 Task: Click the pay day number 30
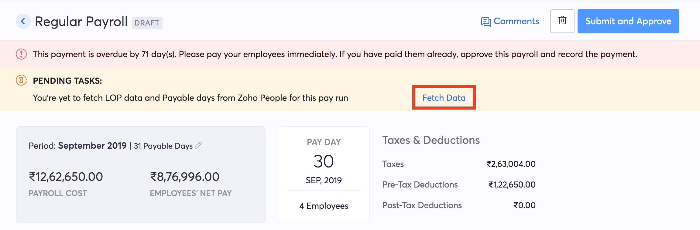(324, 161)
